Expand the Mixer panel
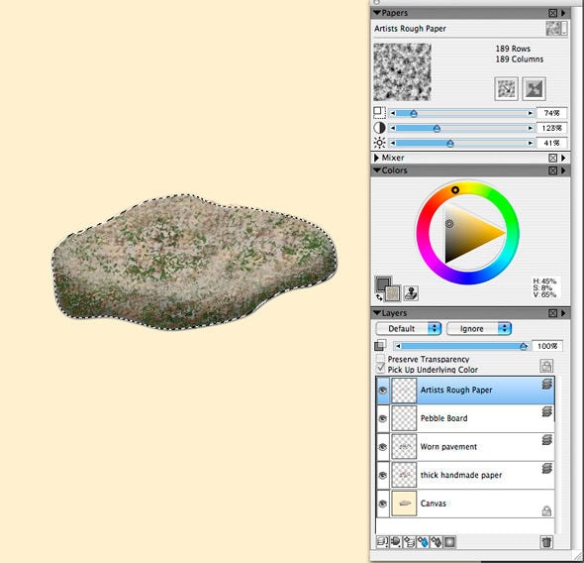584x563 pixels. (x=376, y=158)
